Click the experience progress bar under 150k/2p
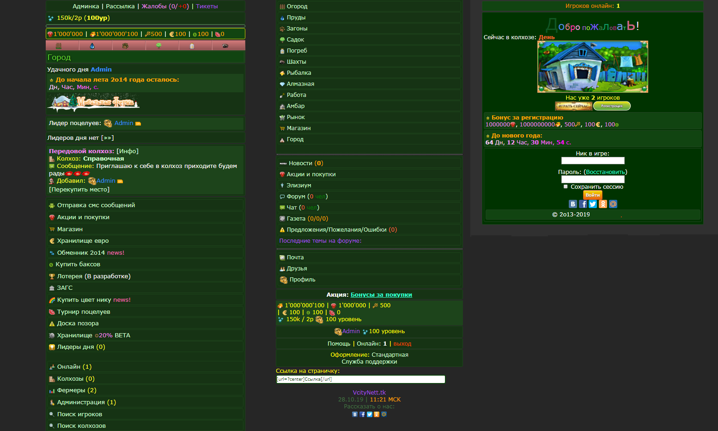Image resolution: width=718 pixels, height=431 pixels. pos(146,26)
